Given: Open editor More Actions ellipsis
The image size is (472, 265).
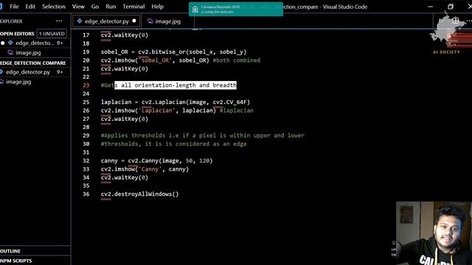Looking at the screenshot, I should pyautogui.click(x=469, y=21).
